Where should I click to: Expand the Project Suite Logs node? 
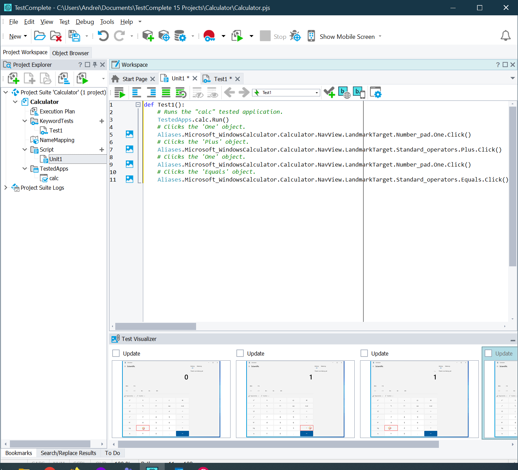point(6,188)
